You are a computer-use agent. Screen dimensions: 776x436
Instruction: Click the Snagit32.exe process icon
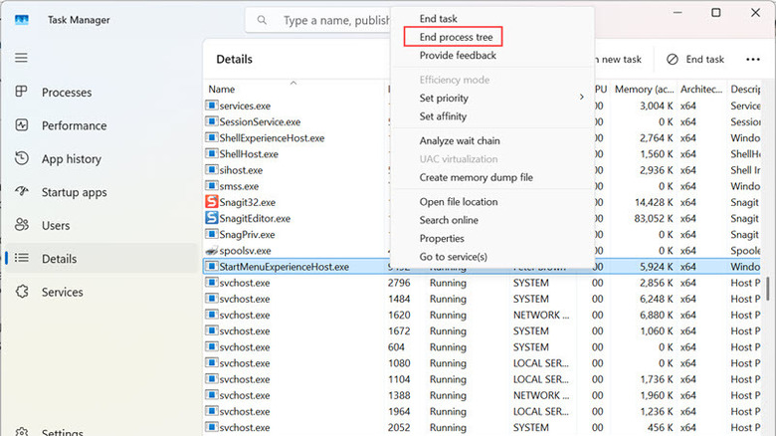[x=211, y=202]
